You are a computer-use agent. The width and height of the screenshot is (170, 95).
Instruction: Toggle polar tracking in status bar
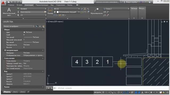118,92
